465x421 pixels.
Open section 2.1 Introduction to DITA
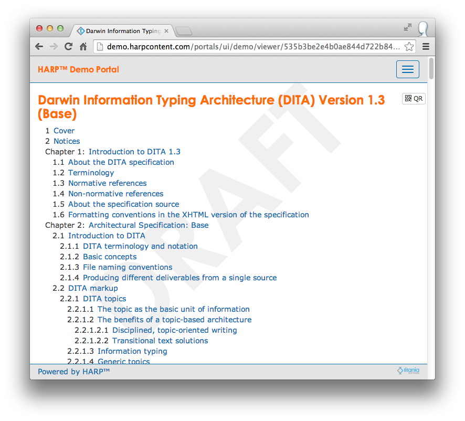click(x=107, y=236)
